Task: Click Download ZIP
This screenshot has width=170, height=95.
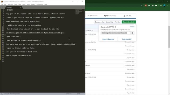Action: pos(127,39)
